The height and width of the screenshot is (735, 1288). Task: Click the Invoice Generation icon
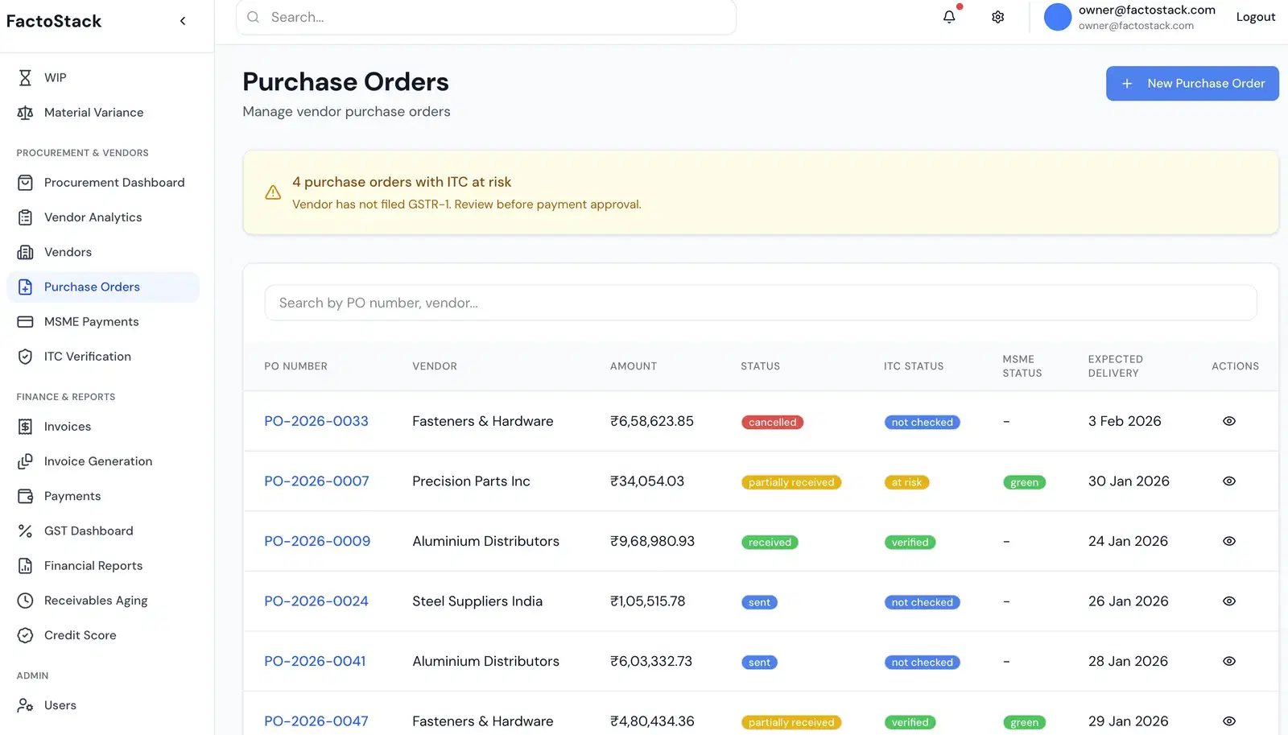point(25,461)
